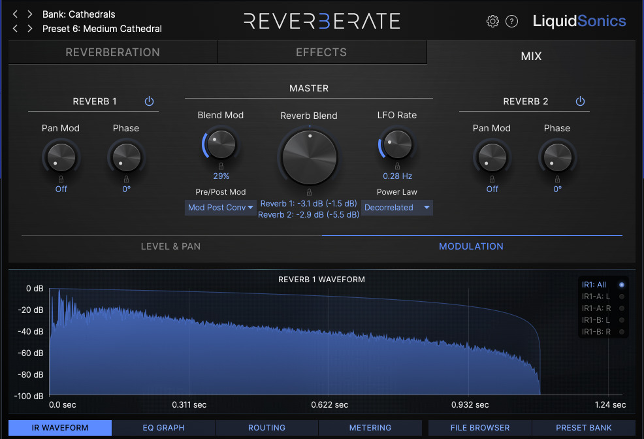Lock the Reverb 2 Pan Mod parameter
Image resolution: width=644 pixels, height=439 pixels.
(492, 179)
